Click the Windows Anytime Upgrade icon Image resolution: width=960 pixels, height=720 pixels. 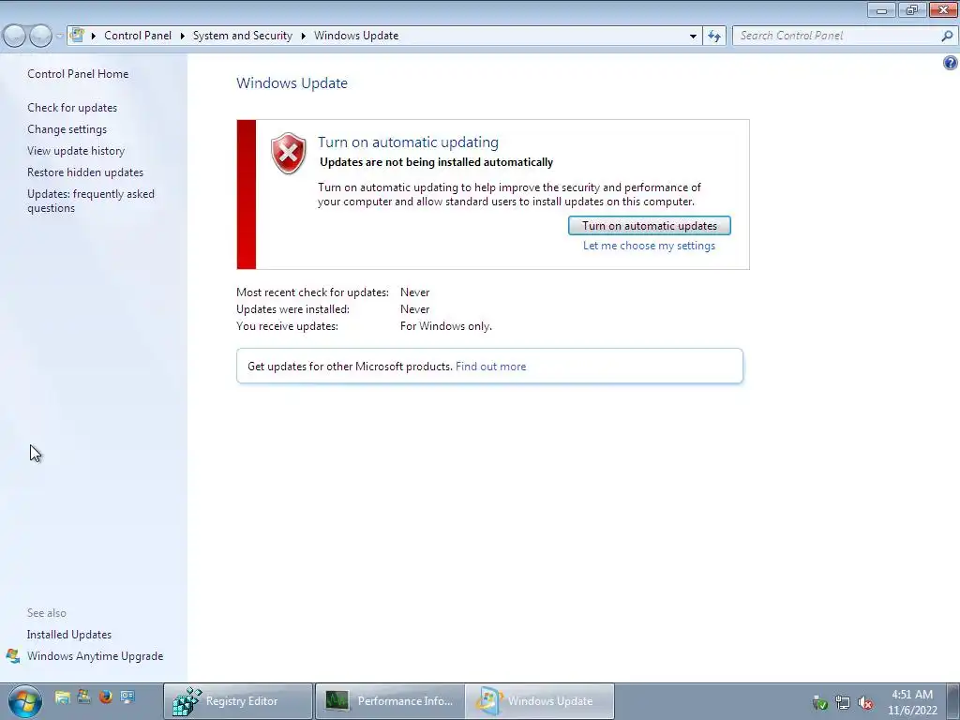click(x=13, y=655)
